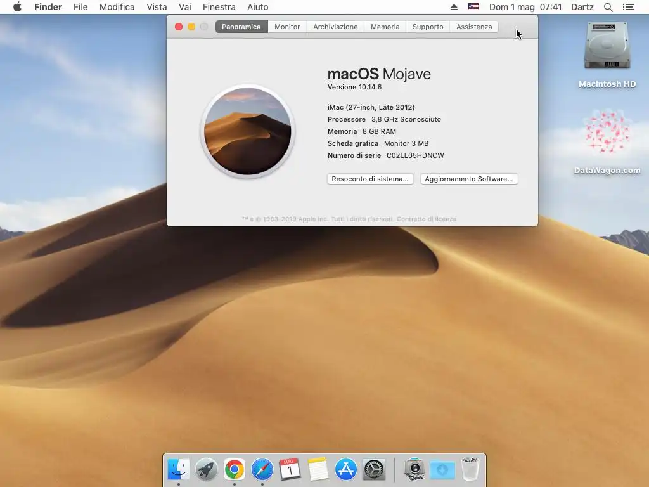Screen dimensions: 649x487
Task: Minimize the About This Mac window
Action: [x=191, y=27]
